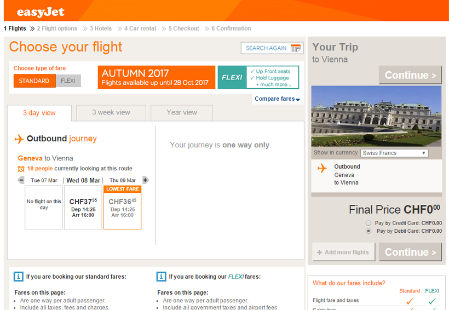Click 'Your journey is one way only' text
Screen dimensions: 449x310
coord(221,145)
